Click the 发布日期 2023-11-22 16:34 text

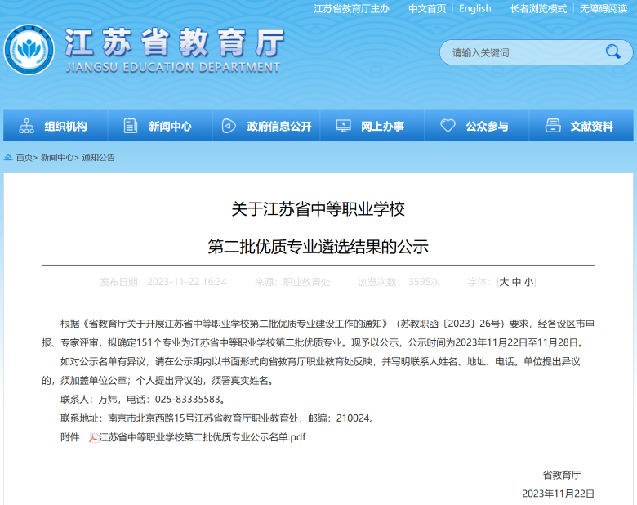click(163, 282)
